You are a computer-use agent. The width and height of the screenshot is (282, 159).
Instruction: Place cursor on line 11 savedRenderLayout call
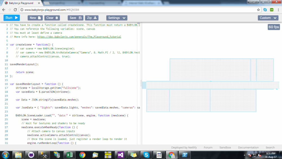coord(24,64)
